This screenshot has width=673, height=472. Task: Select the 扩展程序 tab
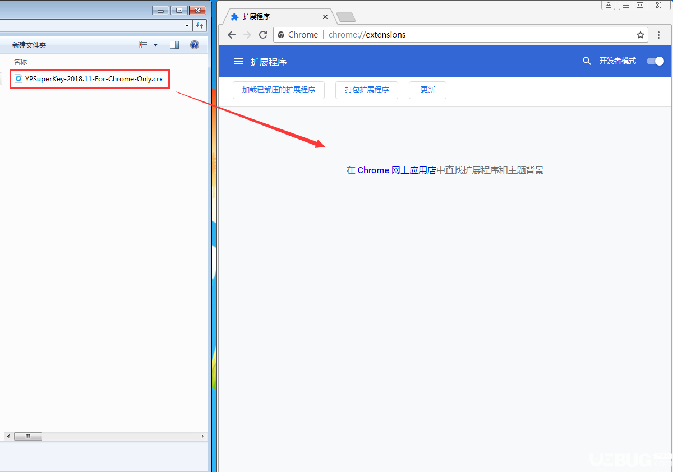tap(279, 17)
